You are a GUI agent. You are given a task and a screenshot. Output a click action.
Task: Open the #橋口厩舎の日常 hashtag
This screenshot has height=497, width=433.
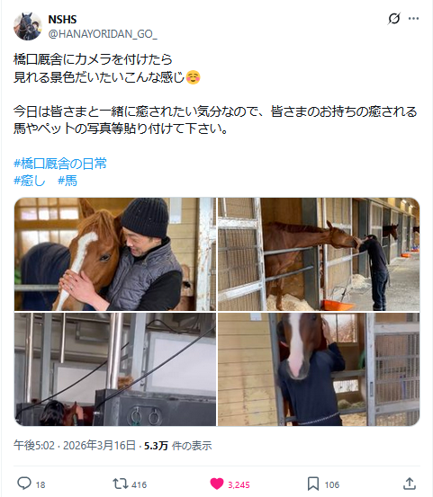(60, 164)
